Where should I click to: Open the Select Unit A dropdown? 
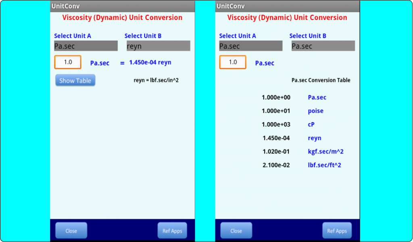point(86,46)
